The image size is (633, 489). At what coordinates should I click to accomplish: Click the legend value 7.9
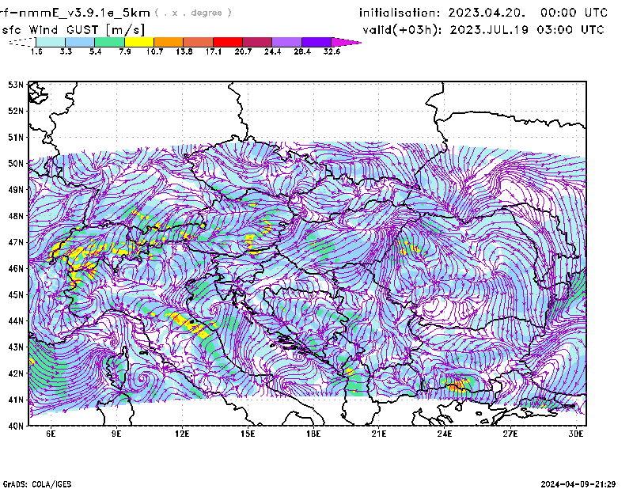(x=125, y=51)
